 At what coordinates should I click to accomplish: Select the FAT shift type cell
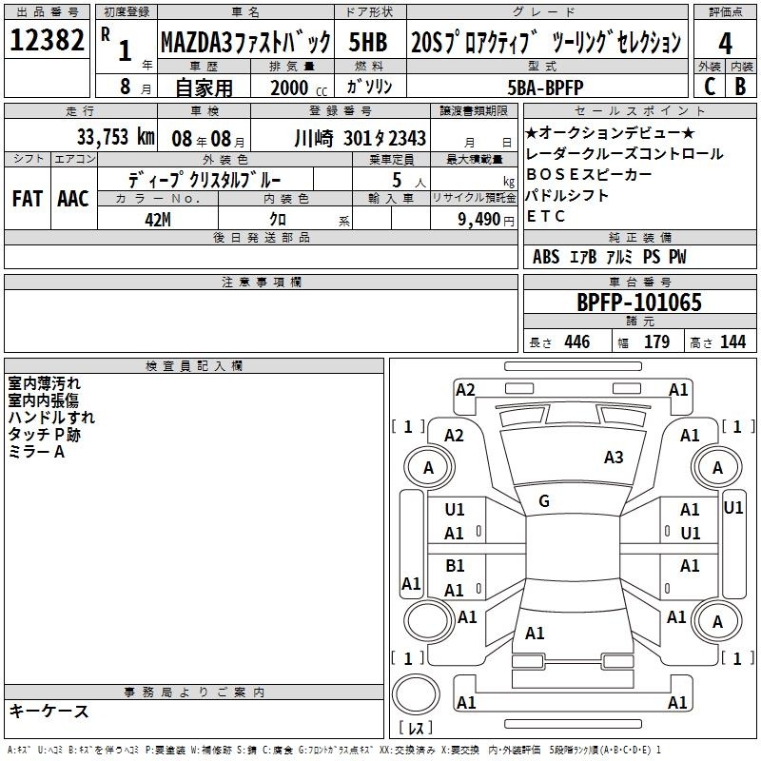pyautogui.click(x=27, y=198)
